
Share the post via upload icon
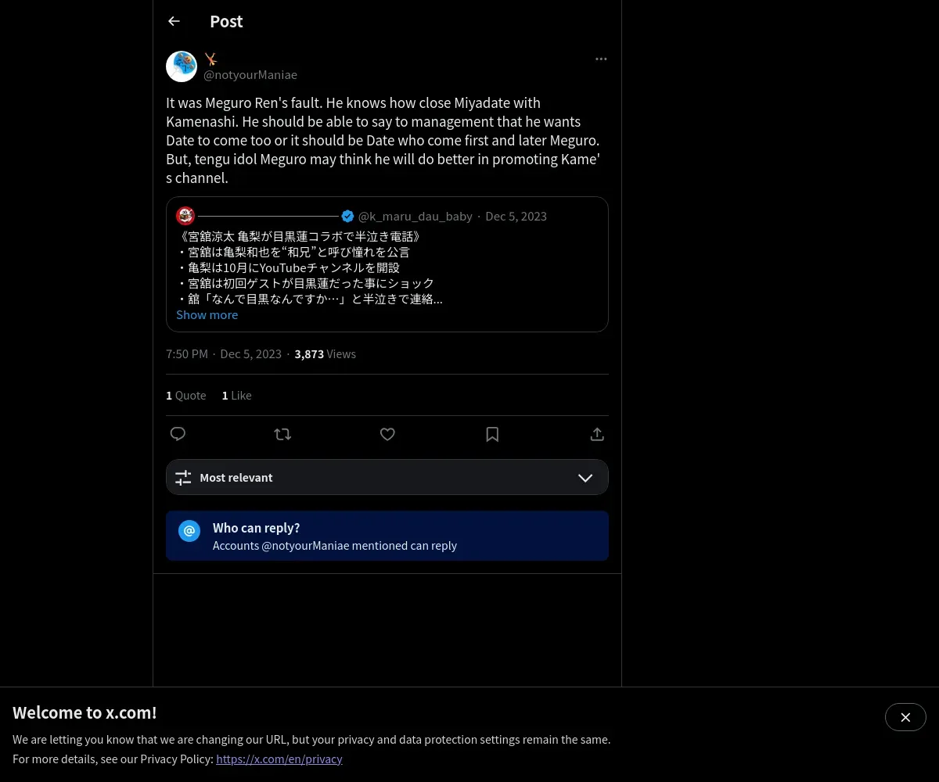(x=597, y=434)
